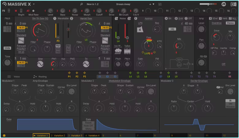The image size is (239, 138).
Task: Click Mono option in Modulator 2
Action: point(88,129)
